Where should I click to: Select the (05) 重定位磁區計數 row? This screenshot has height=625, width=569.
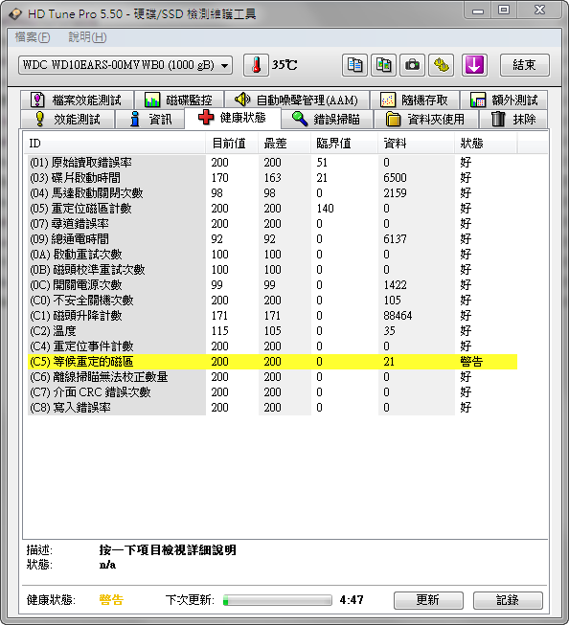(x=273, y=209)
